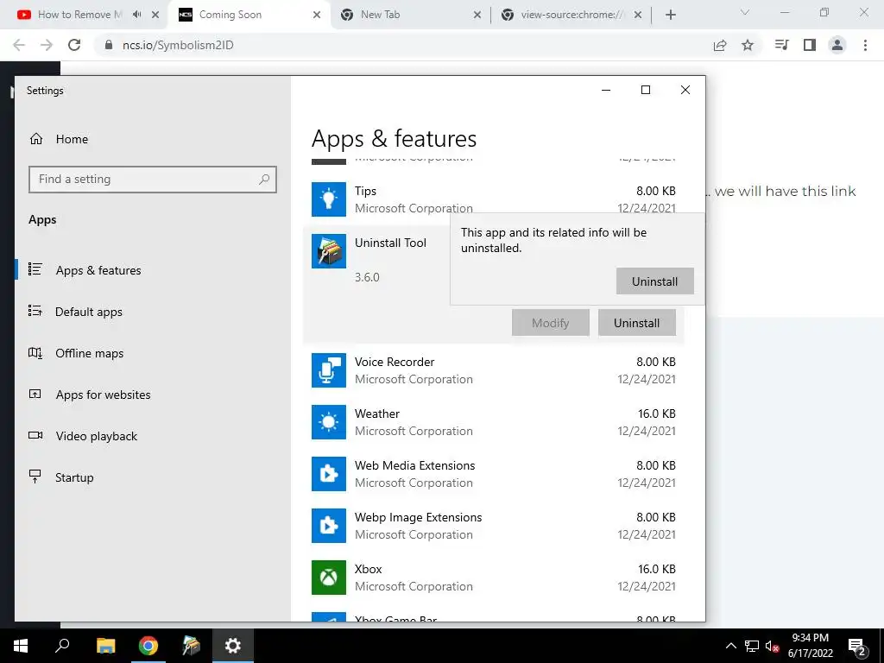Open the network tray icon
Image resolution: width=884 pixels, height=663 pixels.
click(752, 646)
